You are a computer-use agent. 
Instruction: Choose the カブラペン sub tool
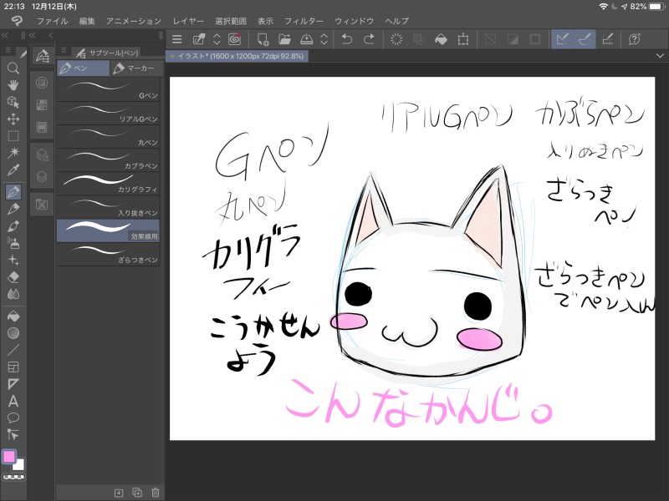pyautogui.click(x=108, y=160)
